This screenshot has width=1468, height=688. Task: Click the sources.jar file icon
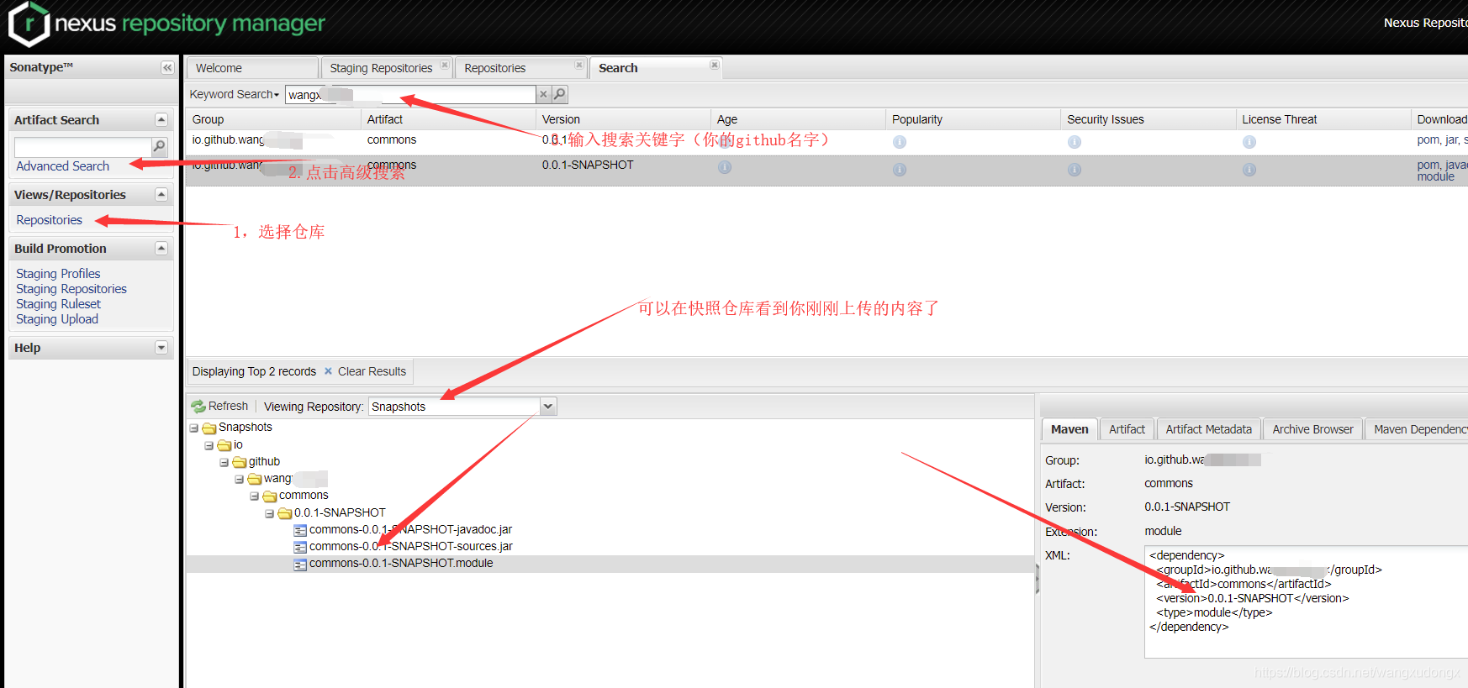pos(300,547)
